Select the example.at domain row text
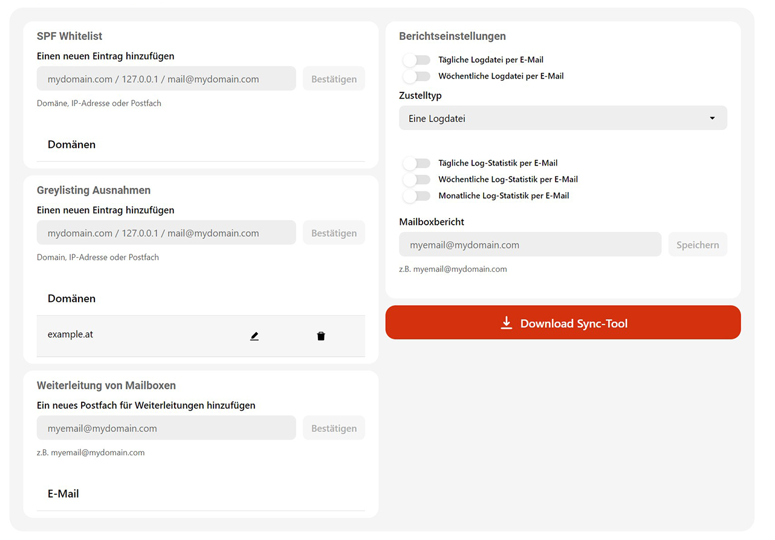Image resolution: width=775 pixels, height=540 pixels. pos(70,335)
